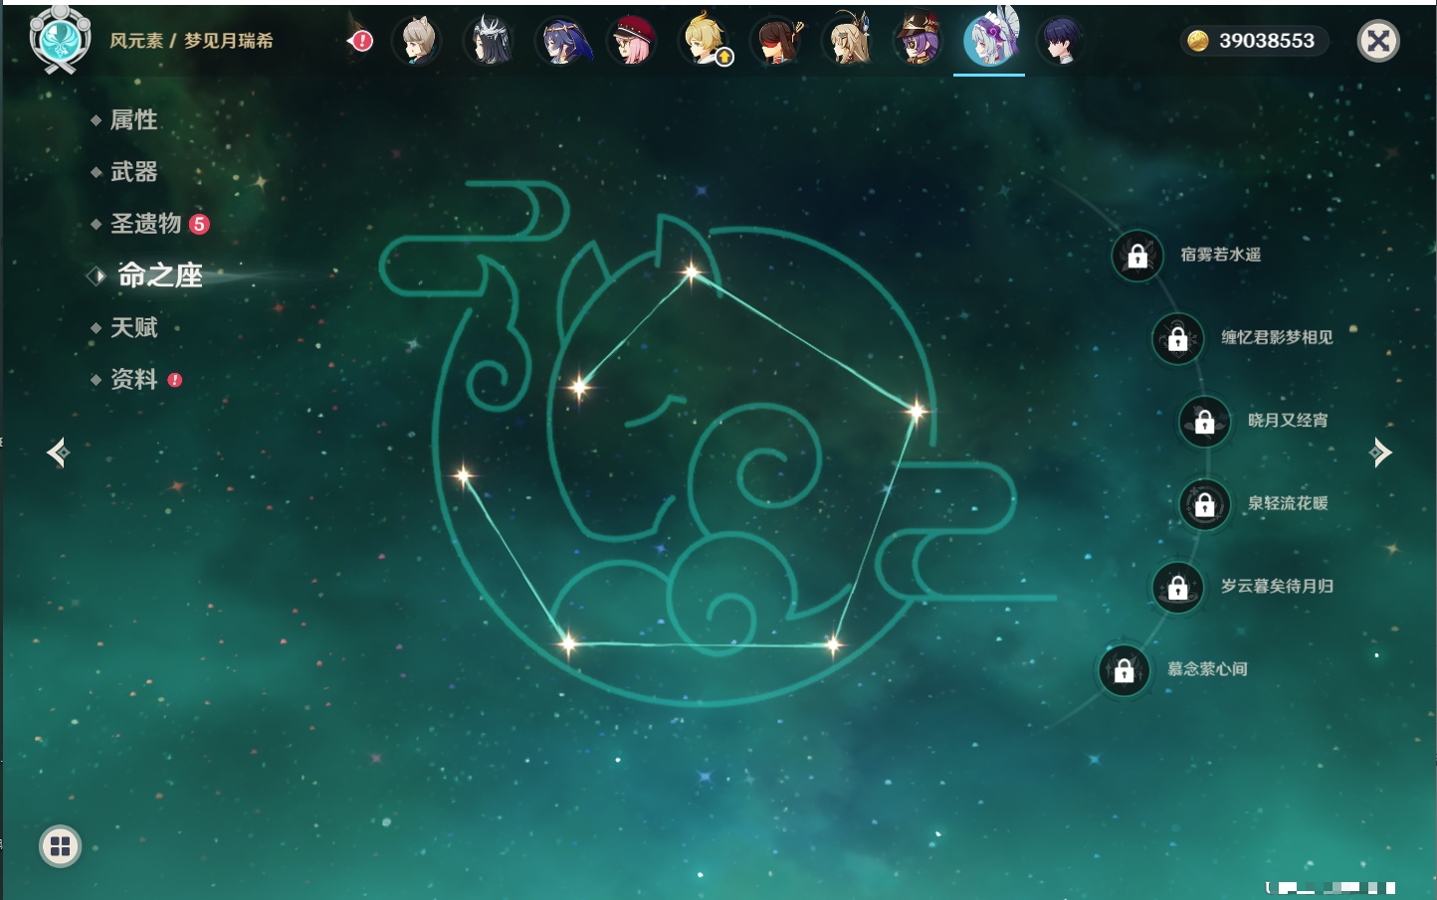Screen dimensions: 1437x900
Task: Switch to the blond Traveler portrait
Action: [x=705, y=41]
